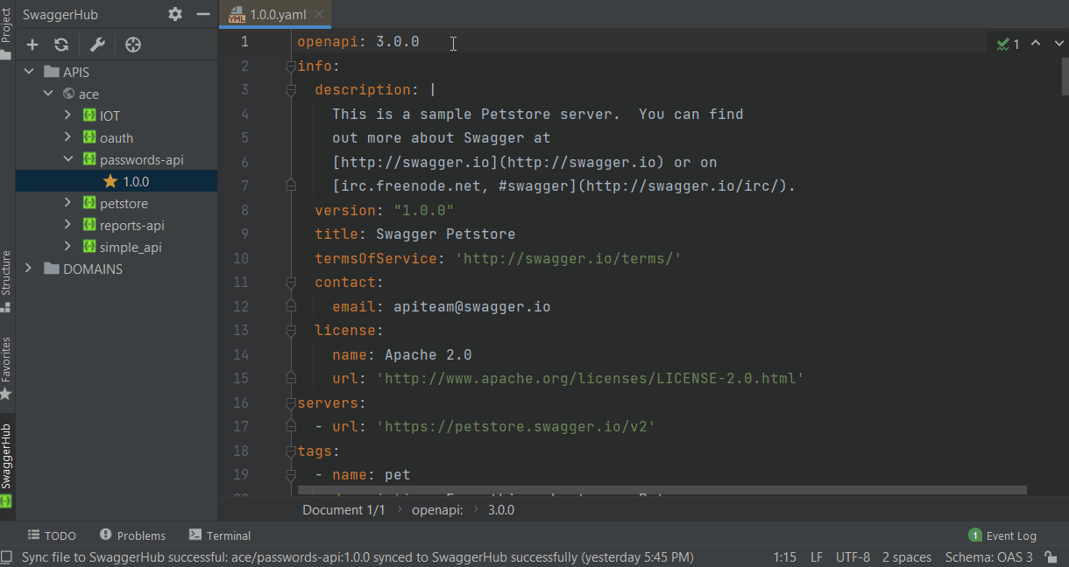This screenshot has height=567, width=1069.
Task: Click the gear icon in the SwaggerHub header
Action: pos(174,14)
